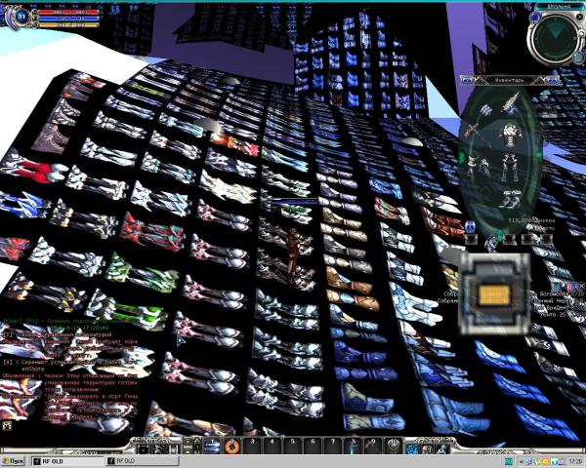Activate the skill in hotbar slot 10
Screen dimensions: 586x468
pos(394,446)
